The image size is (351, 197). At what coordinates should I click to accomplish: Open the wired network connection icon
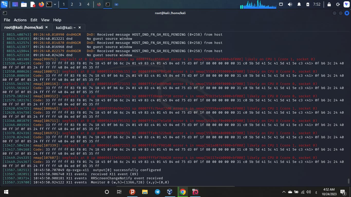pos(281,4)
